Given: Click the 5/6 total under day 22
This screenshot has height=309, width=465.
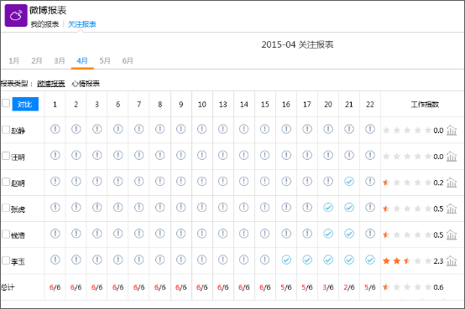Looking at the screenshot, I should point(370,287).
